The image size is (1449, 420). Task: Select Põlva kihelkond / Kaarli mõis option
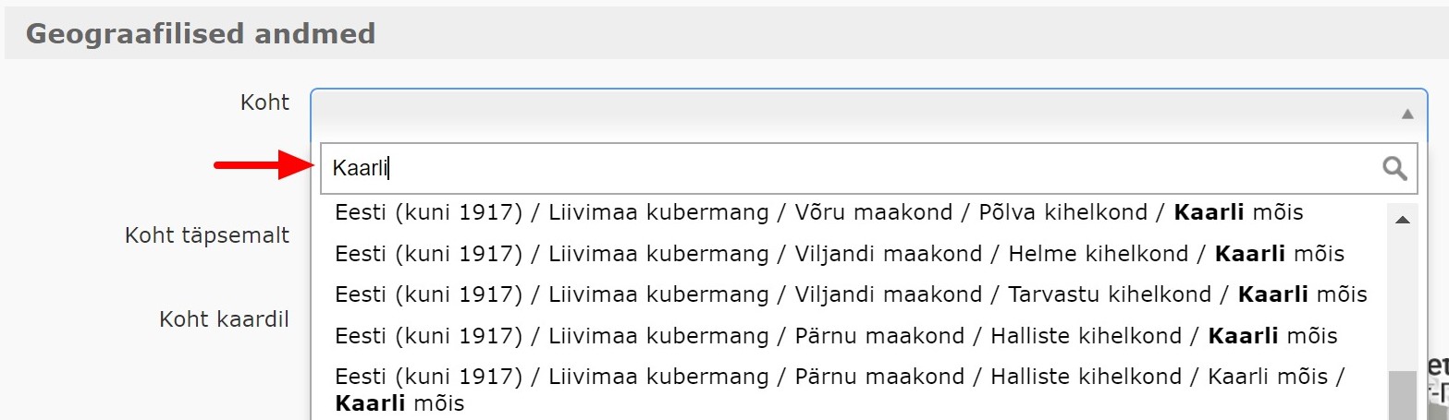point(818,213)
